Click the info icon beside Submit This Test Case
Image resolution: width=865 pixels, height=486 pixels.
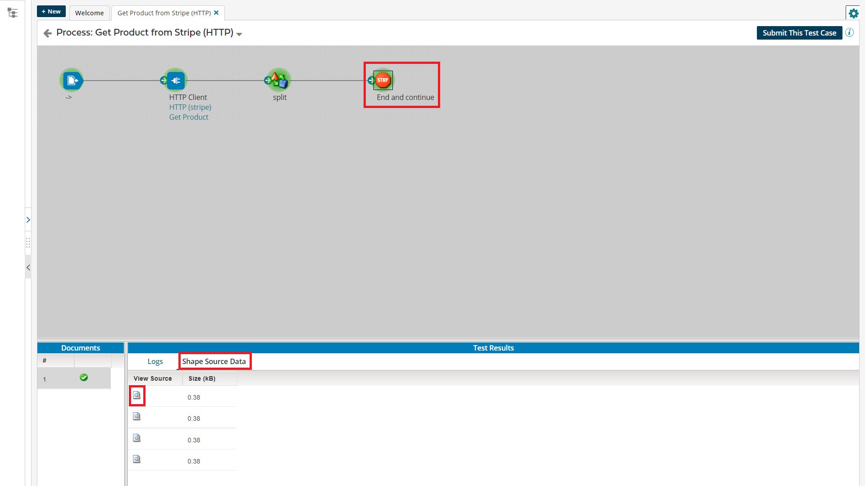coord(850,32)
